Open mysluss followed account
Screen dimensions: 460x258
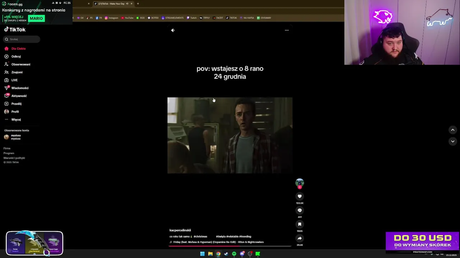tap(13, 137)
